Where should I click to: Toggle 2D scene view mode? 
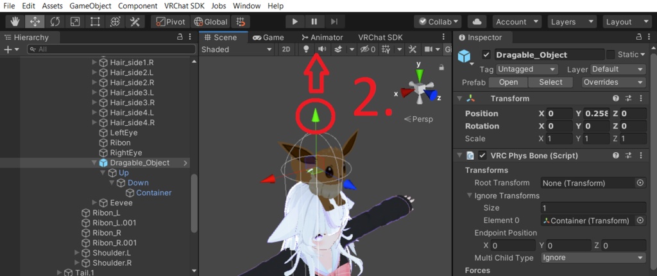(286, 49)
